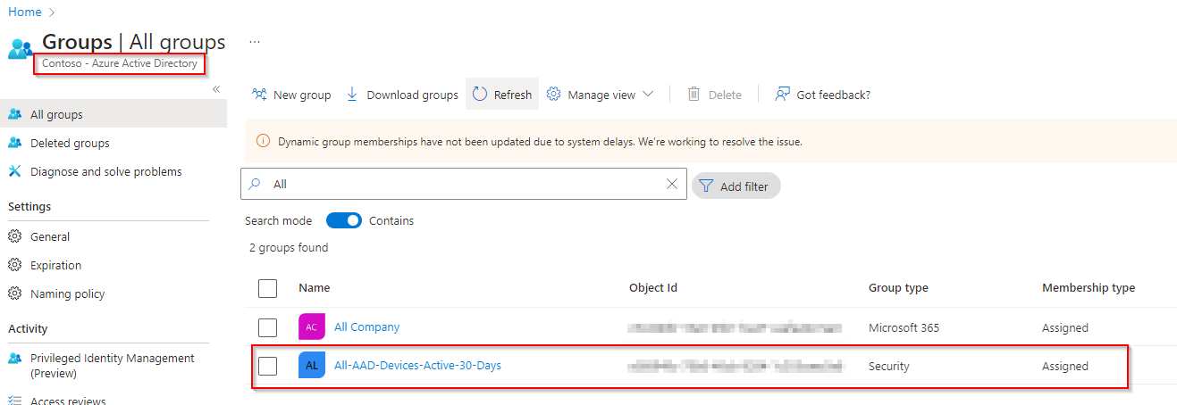The image size is (1177, 405).
Task: Select Naming policy under Settings
Action: [67, 293]
